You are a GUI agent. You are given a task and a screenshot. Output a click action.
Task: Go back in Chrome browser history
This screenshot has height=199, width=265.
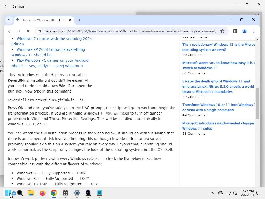[x=10, y=31]
